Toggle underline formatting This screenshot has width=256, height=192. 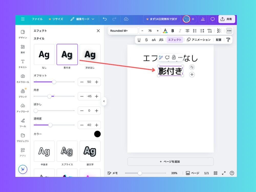point(139,40)
